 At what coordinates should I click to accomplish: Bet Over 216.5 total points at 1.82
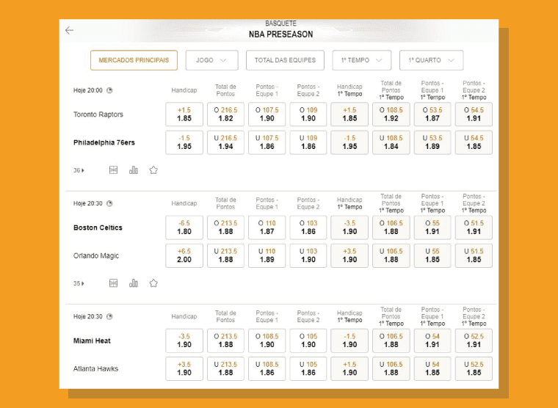225,114
